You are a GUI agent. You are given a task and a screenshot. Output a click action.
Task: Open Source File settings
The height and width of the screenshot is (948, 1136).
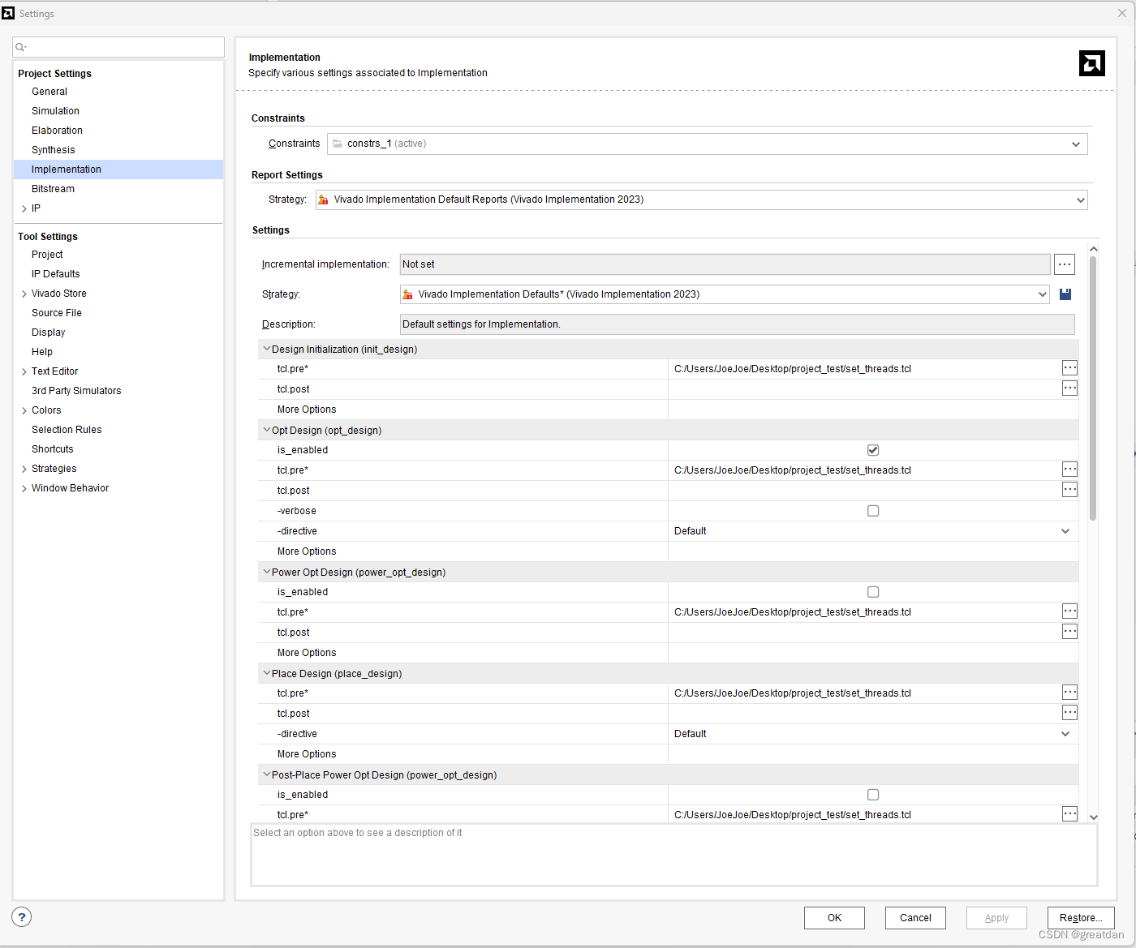pos(56,313)
